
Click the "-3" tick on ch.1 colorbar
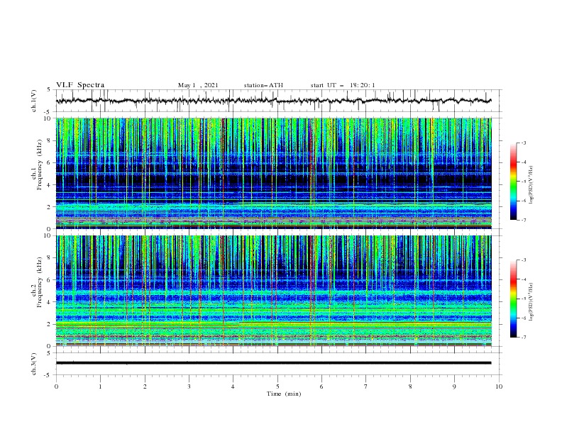pyautogui.click(x=523, y=143)
